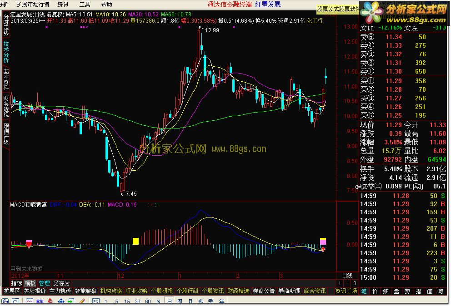Select the 盘 tab in quote panel
Image resolution: width=451 pixels, height=306 pixels.
(396, 291)
